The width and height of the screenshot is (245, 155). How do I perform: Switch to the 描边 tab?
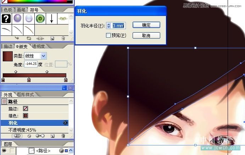pyautogui.click(x=8, y=46)
